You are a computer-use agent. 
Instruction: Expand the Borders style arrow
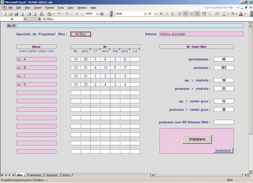coord(228,14)
